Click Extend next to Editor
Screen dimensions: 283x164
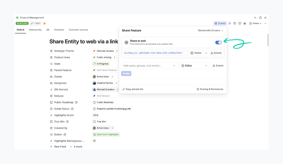218,66
